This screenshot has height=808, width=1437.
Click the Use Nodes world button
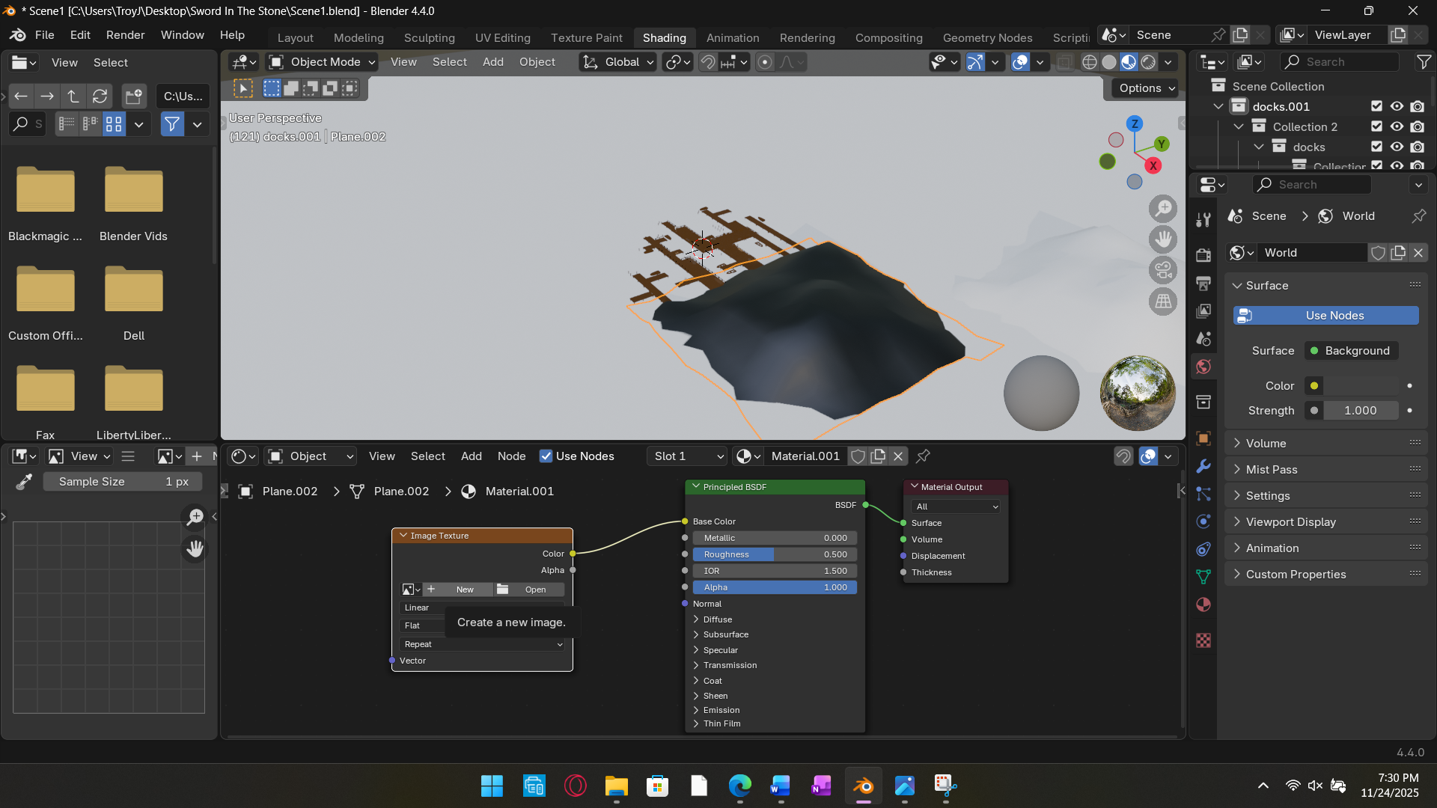[1325, 315]
